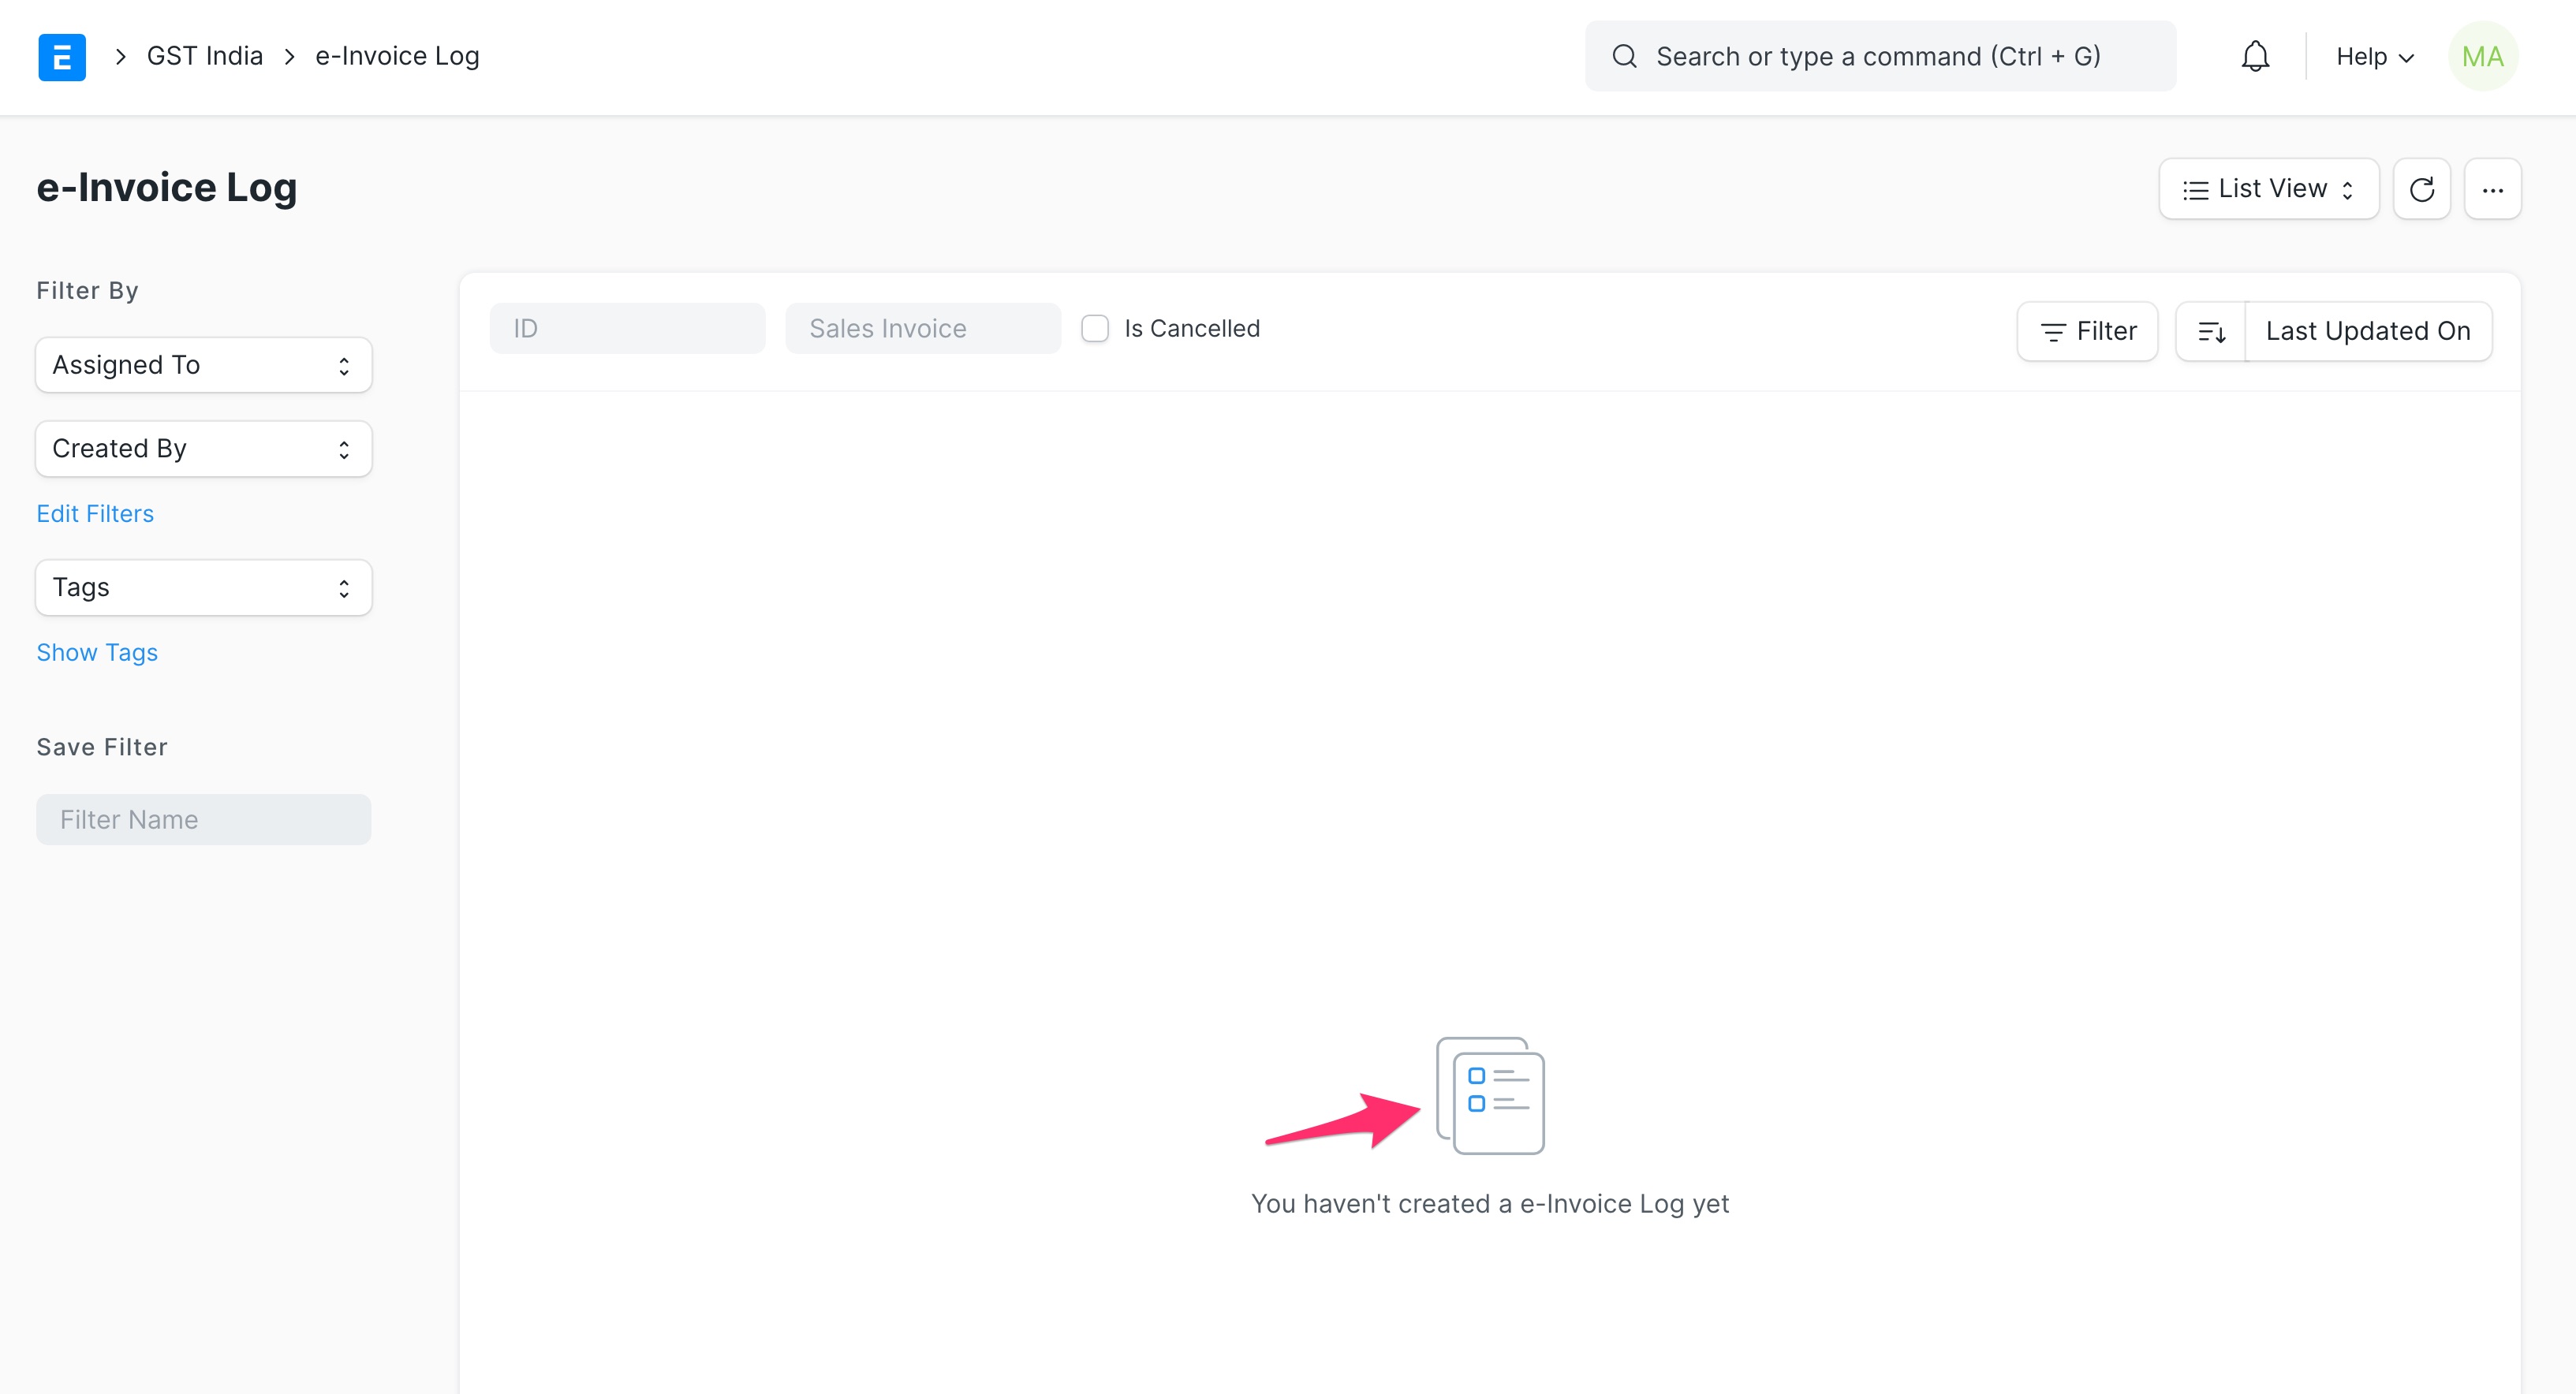The image size is (2576, 1394).
Task: Click the MA user avatar
Action: click(2484, 56)
